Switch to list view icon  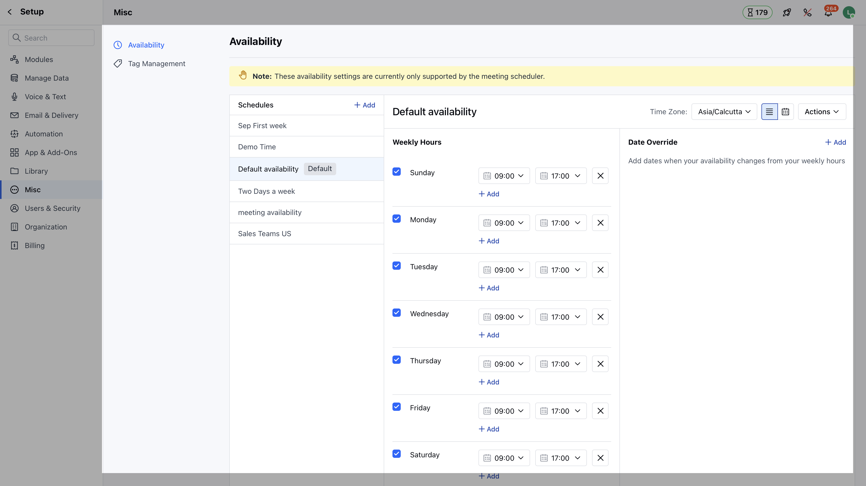769,112
